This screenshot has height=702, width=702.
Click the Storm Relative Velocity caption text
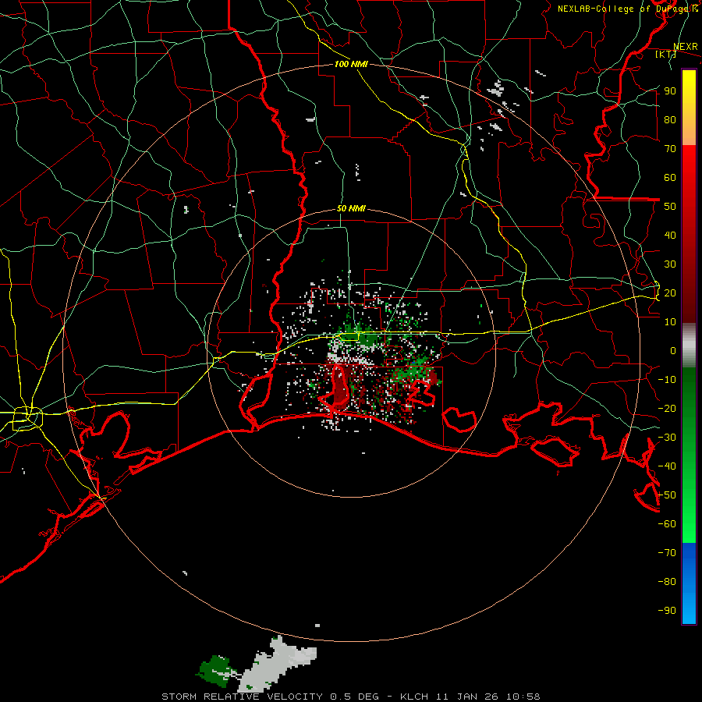(x=350, y=697)
